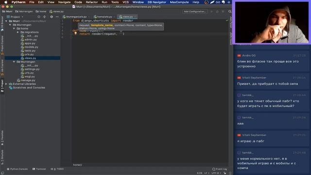Click the template_name parameter in the hint popup
Screen dimensions: 311x175
pos(102,25)
